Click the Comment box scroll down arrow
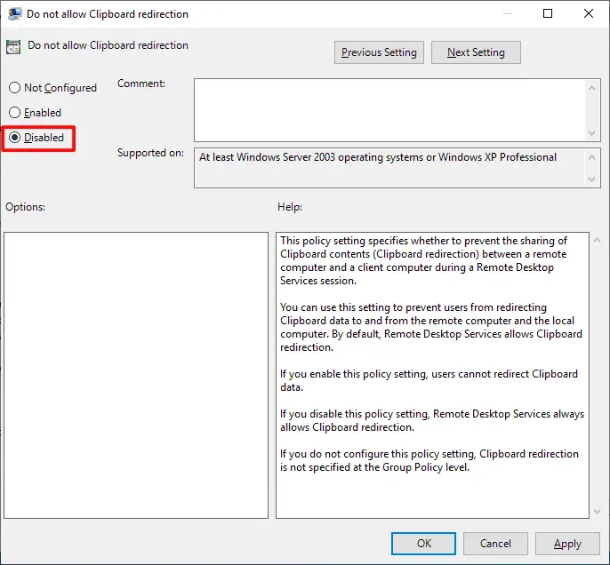This screenshot has width=610, height=565. pyautogui.click(x=593, y=132)
